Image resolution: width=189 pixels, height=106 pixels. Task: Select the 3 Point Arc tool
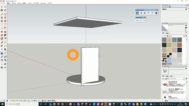click(2, 27)
